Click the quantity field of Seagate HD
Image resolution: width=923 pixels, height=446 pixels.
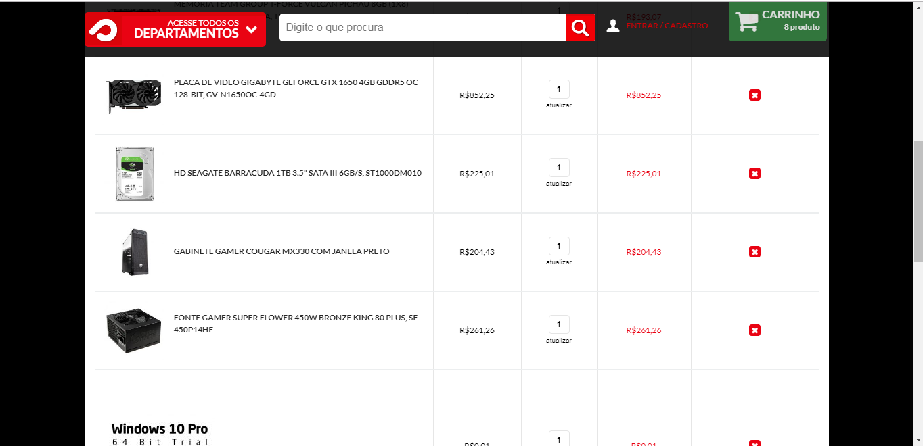pos(559,168)
